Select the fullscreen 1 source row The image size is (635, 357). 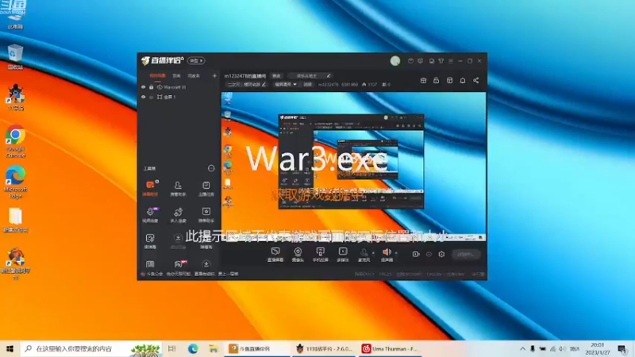coord(179,97)
